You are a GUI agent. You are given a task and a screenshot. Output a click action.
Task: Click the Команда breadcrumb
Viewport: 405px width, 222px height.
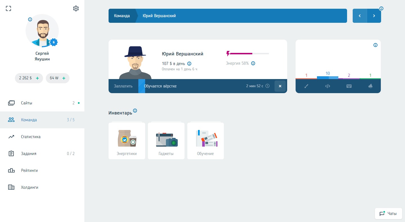point(122,16)
